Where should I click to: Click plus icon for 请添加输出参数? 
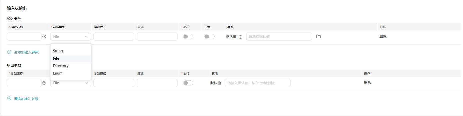(9, 98)
